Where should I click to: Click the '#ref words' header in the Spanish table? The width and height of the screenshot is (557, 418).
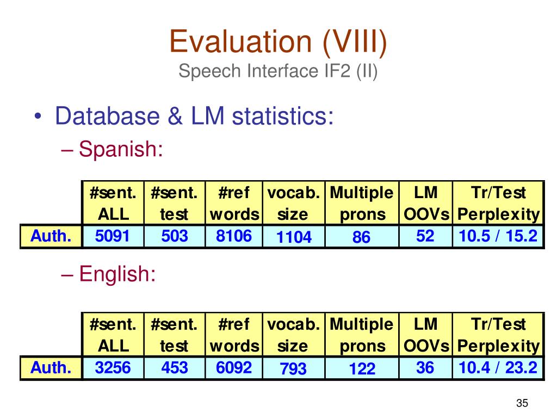(234, 204)
